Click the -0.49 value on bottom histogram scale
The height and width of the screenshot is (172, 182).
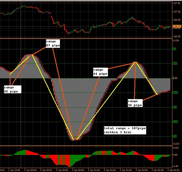point(176,166)
